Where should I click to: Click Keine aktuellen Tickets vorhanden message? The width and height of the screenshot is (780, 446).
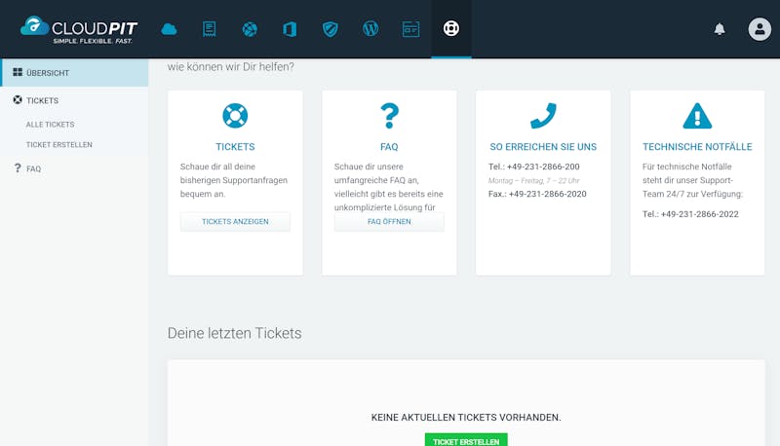[466, 418]
